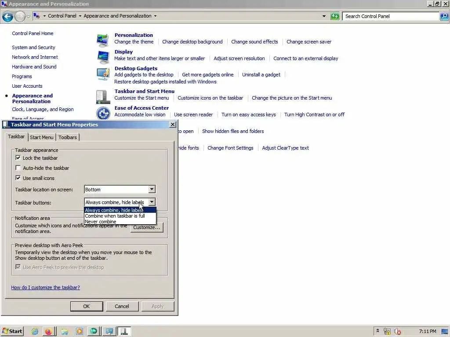Screen dimensions: 450x337
Task: Open Programs category
Action: (22, 76)
